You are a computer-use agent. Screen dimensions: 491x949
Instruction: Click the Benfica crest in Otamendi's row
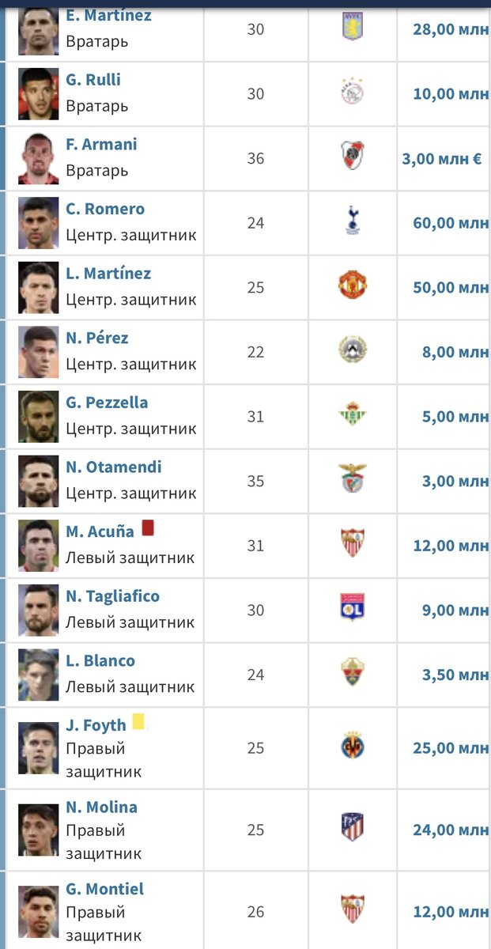tap(353, 479)
